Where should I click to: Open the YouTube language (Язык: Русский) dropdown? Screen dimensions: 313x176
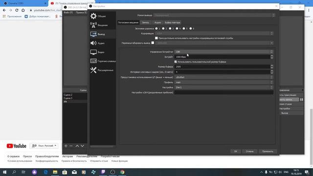click(x=44, y=146)
